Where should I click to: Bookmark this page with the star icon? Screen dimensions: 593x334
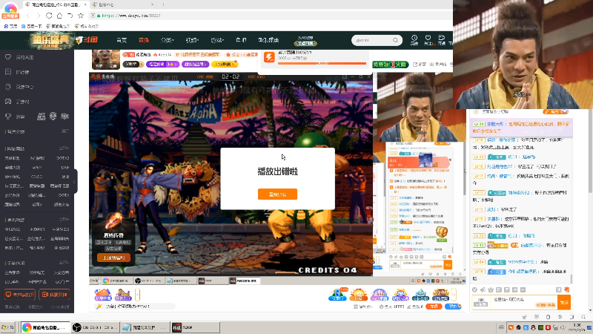click(81, 16)
